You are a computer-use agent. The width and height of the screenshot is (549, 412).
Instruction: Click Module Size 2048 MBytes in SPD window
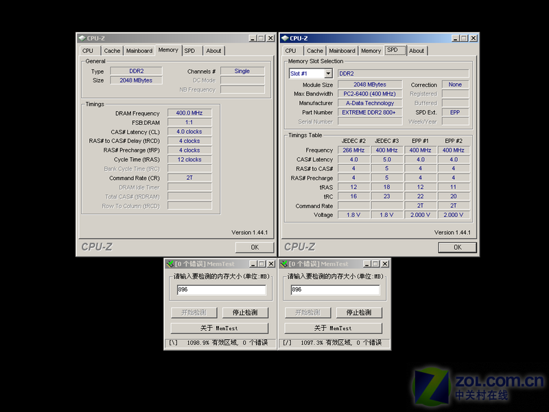click(370, 84)
